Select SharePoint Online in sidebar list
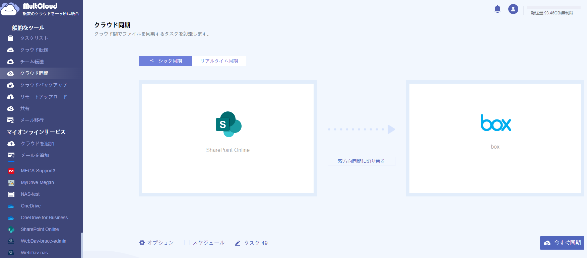Image resolution: width=587 pixels, height=258 pixels. pyautogui.click(x=40, y=229)
